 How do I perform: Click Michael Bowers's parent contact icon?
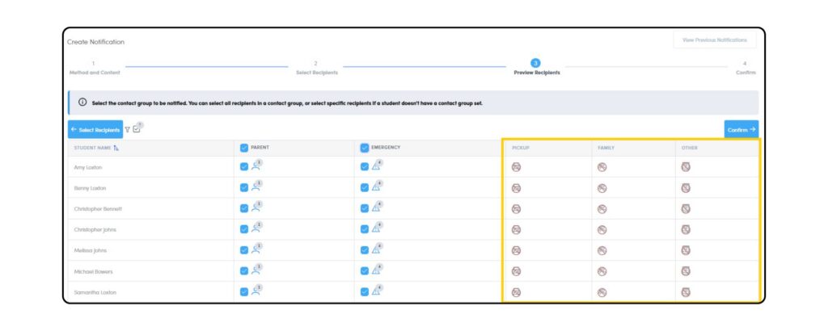[256, 270]
